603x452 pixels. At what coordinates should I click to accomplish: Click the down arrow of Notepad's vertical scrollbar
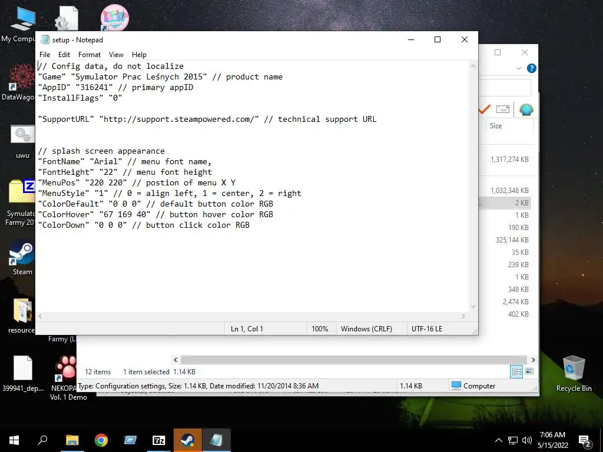point(473,306)
